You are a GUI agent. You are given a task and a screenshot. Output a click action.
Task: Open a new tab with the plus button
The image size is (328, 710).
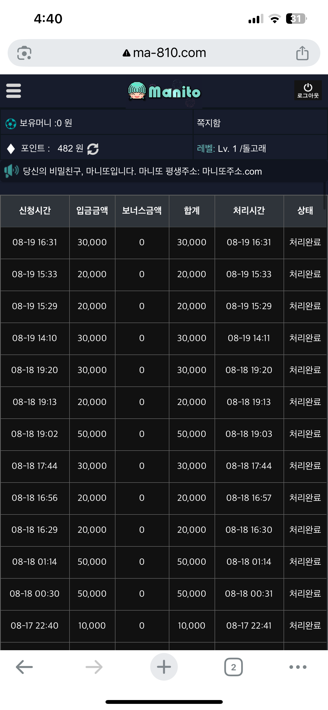click(x=164, y=667)
